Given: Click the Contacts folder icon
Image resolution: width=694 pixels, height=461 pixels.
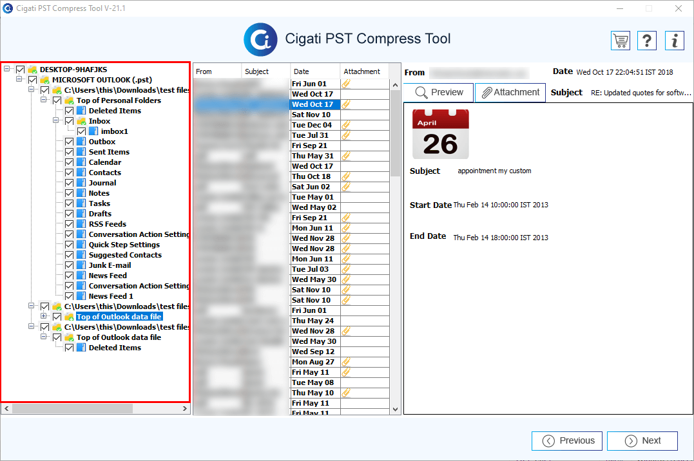Looking at the screenshot, I should point(81,173).
